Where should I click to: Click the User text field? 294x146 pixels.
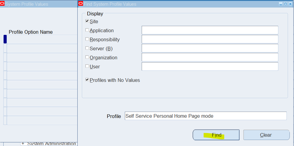210,67
